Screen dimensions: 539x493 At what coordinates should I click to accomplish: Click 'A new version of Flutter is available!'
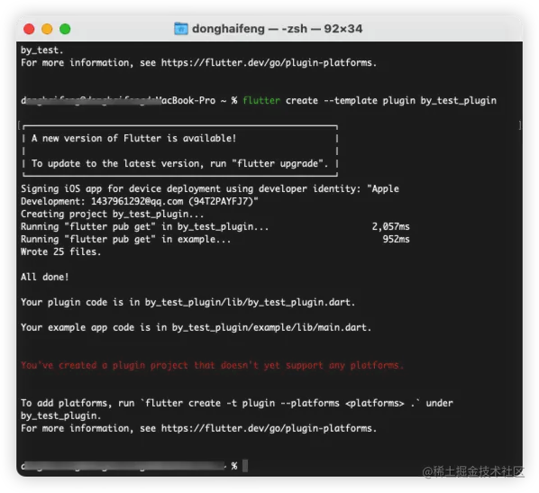[133, 138]
